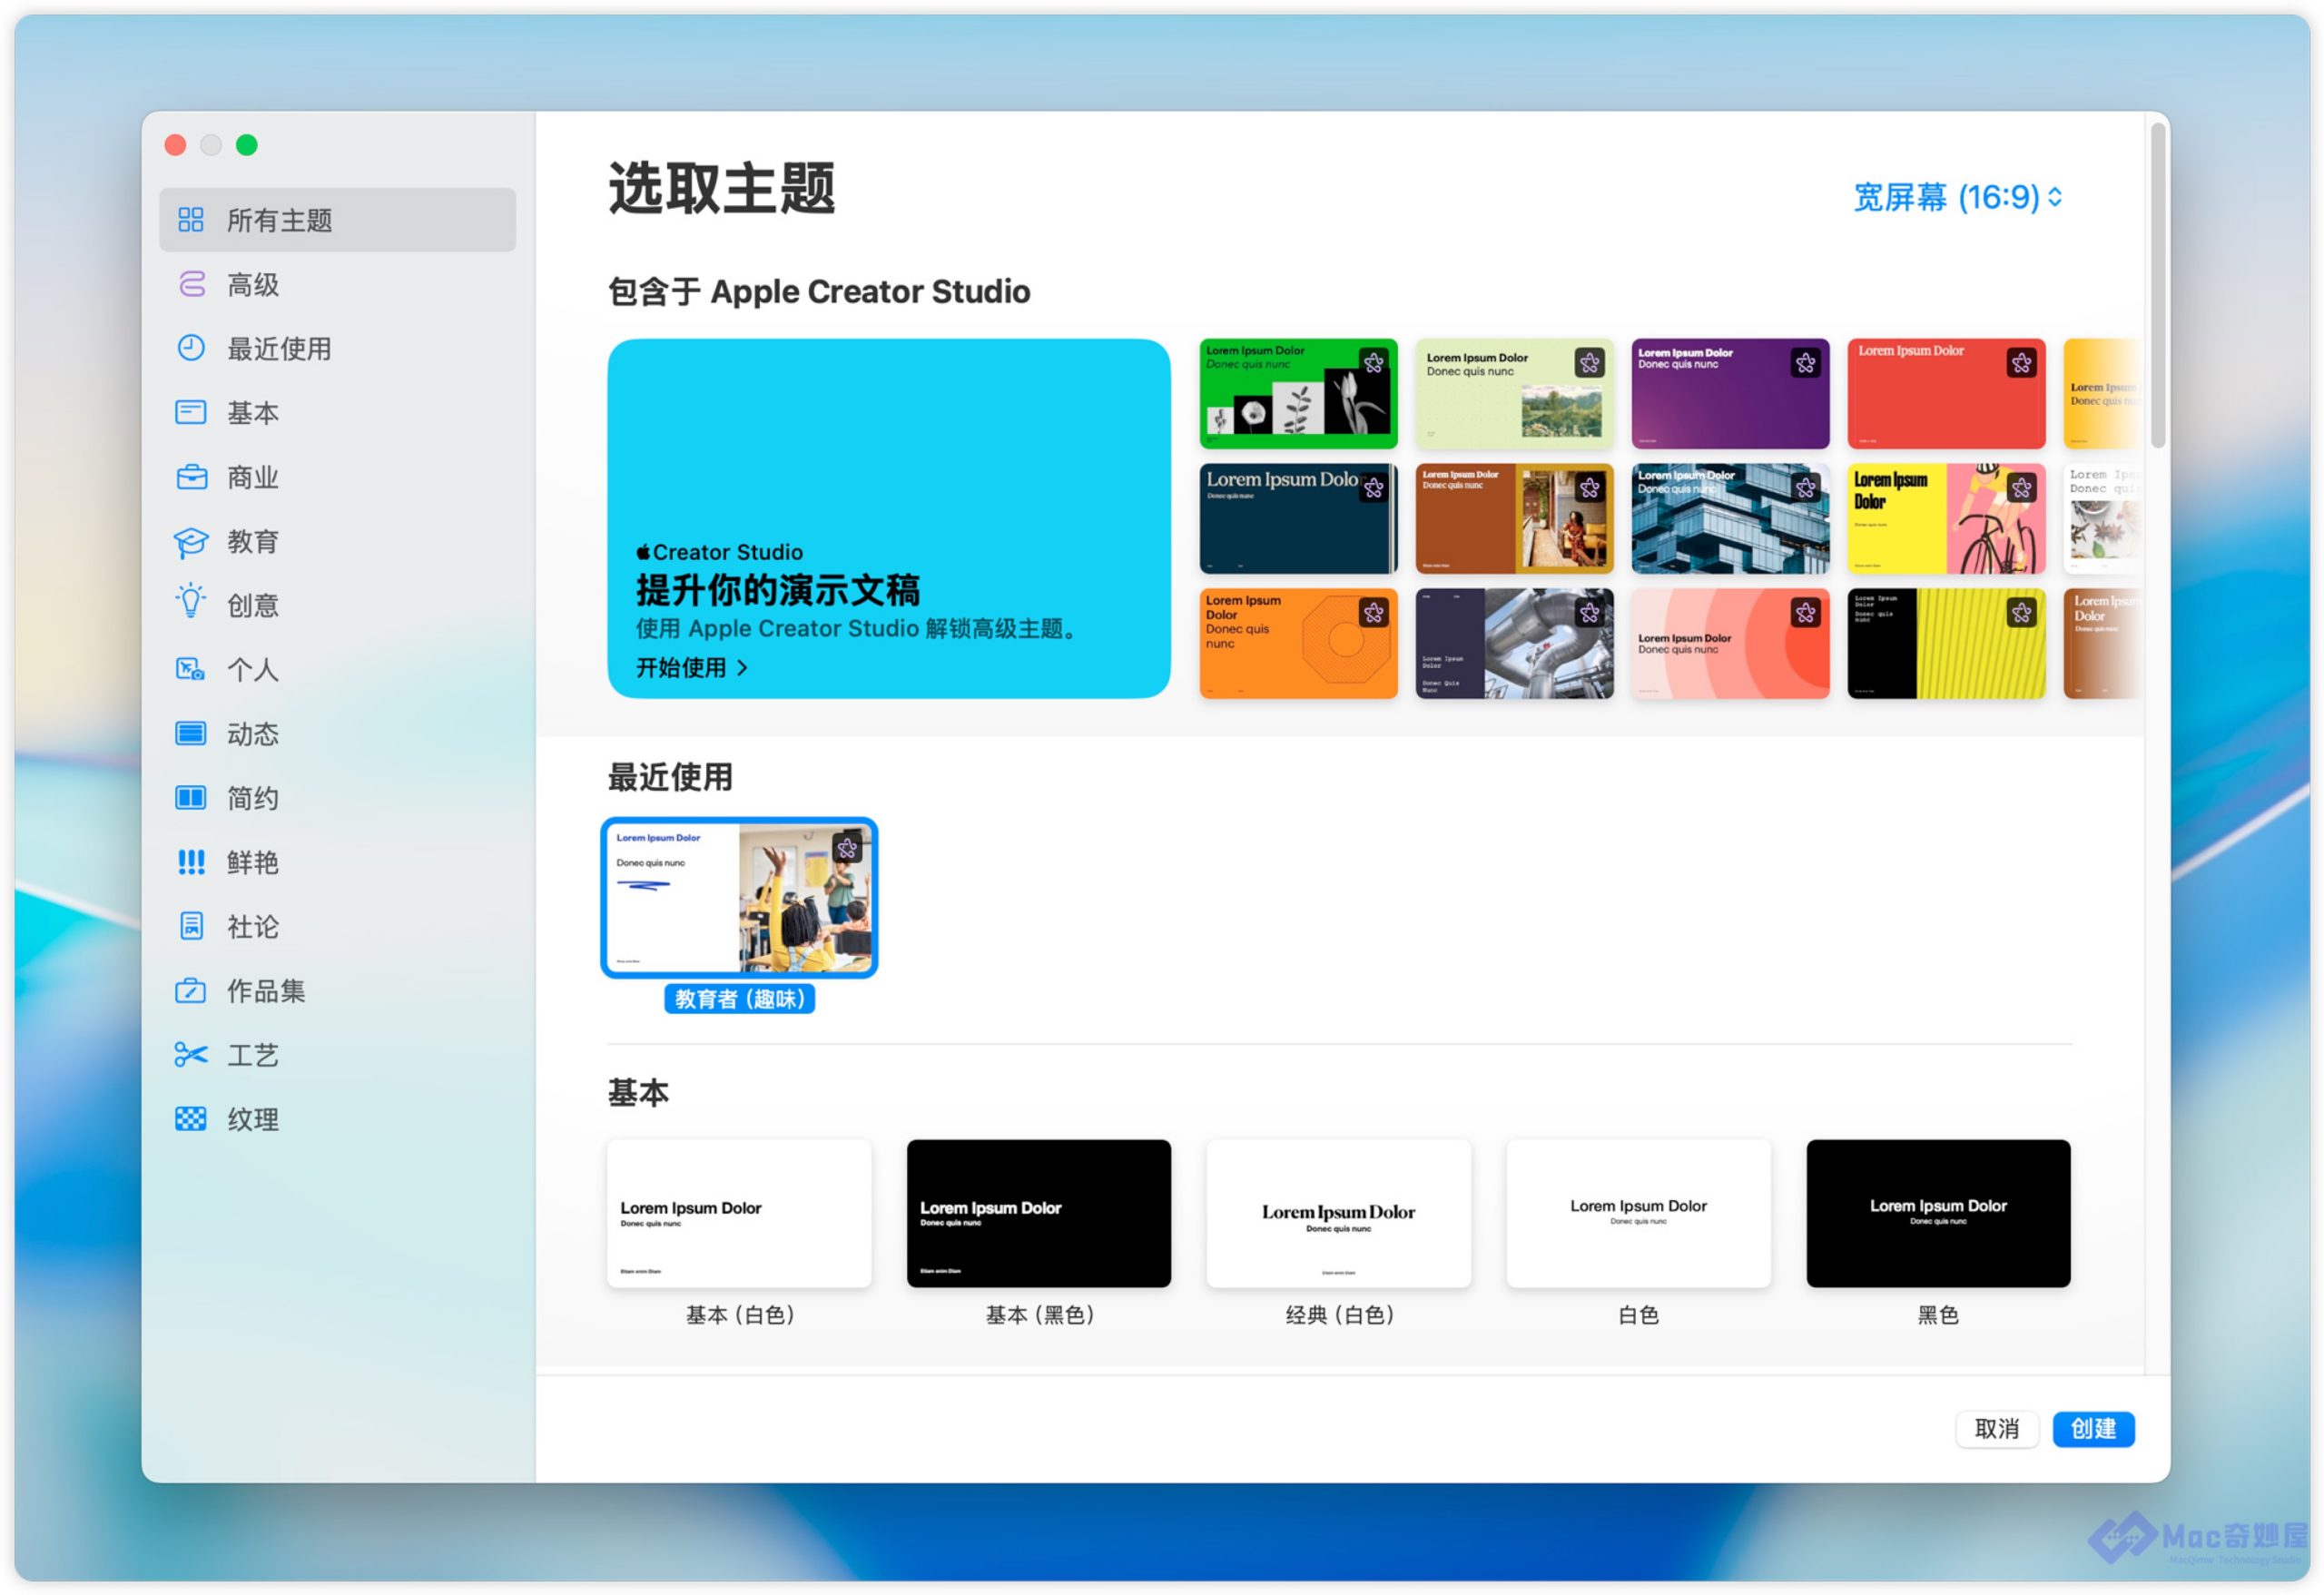Image resolution: width=2324 pixels, height=1595 pixels.
Task: Click the 所有主题 grid icon in sidebar
Action: coord(190,219)
